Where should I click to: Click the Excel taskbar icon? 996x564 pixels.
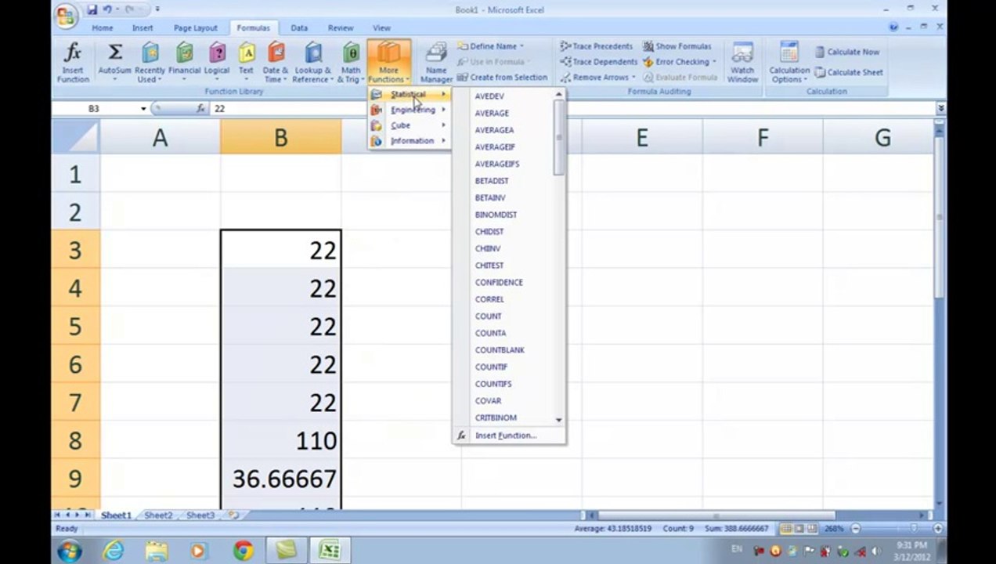tap(329, 551)
